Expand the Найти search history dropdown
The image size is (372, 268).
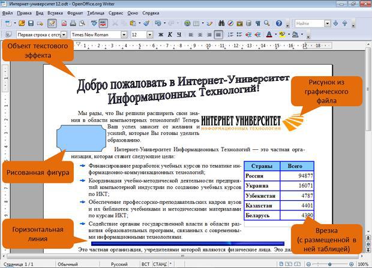(328, 23)
